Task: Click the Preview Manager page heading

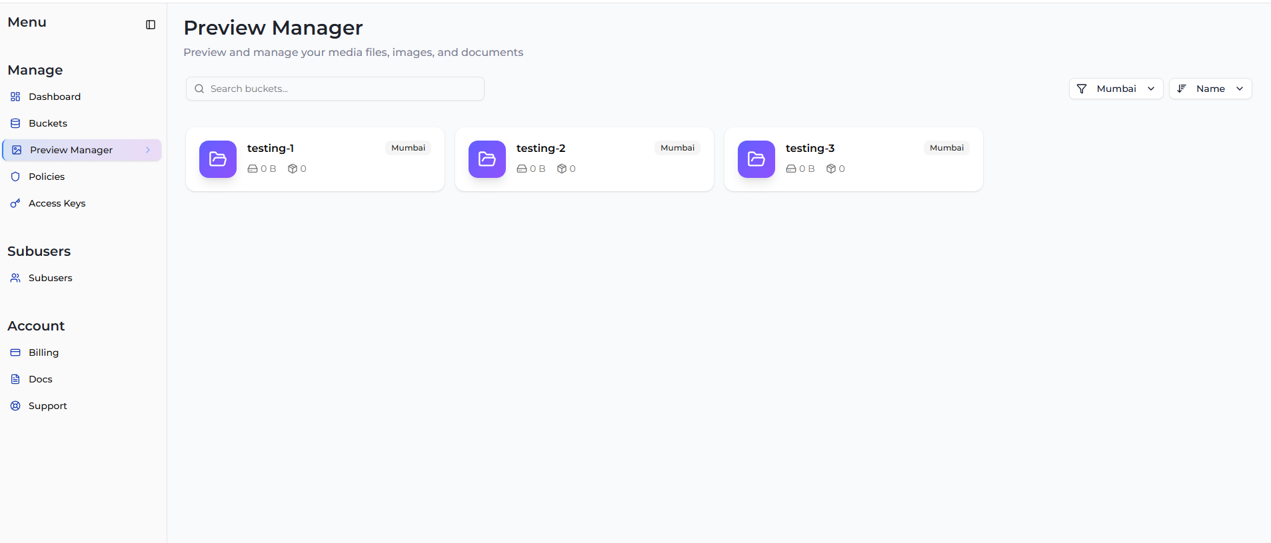Action: click(x=273, y=28)
